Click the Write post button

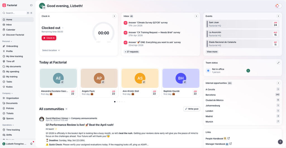[x=192, y=109]
